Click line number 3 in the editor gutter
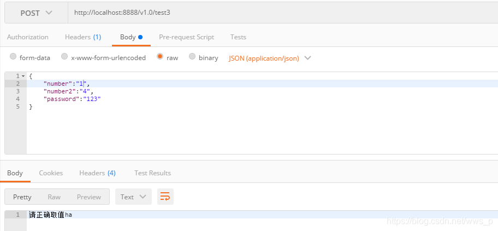 tap(17, 92)
